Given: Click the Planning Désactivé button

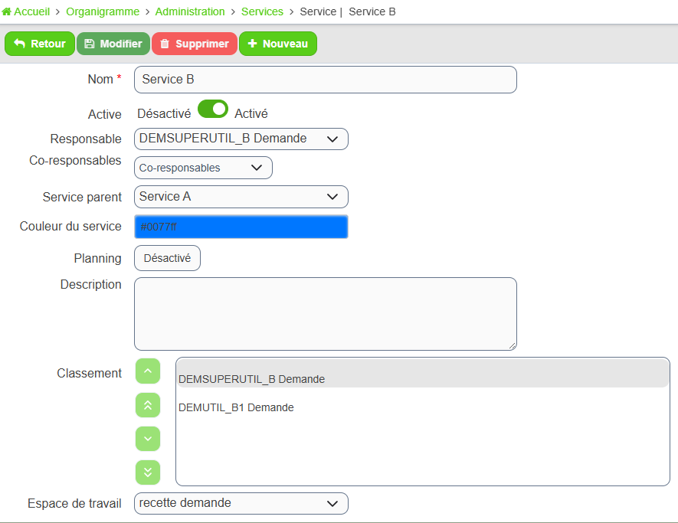Looking at the screenshot, I should coord(167,258).
